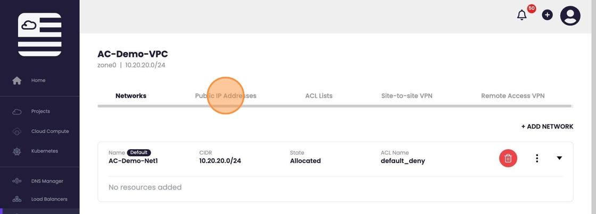Open the three-dot menu for AC-Demo-Net1
596x214 pixels.
tap(537, 158)
